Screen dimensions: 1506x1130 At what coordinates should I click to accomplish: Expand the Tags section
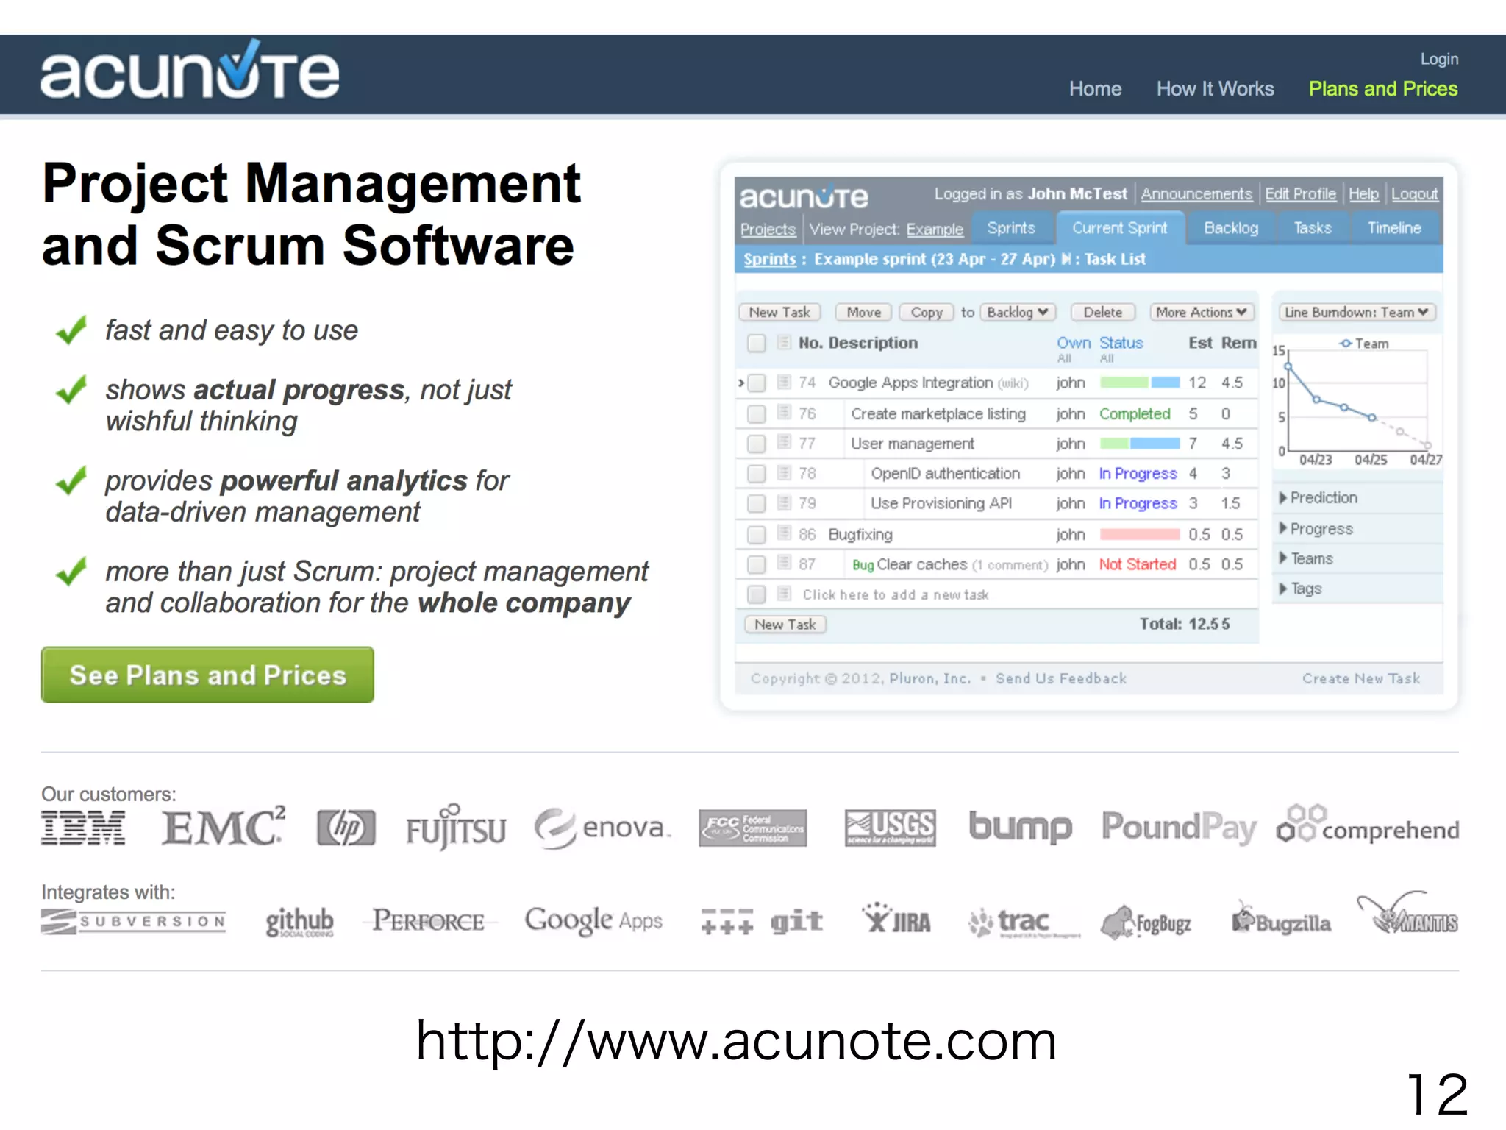click(x=1301, y=589)
